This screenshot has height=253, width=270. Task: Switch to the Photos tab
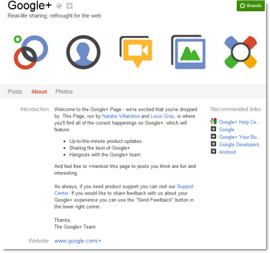pyautogui.click(x=64, y=92)
